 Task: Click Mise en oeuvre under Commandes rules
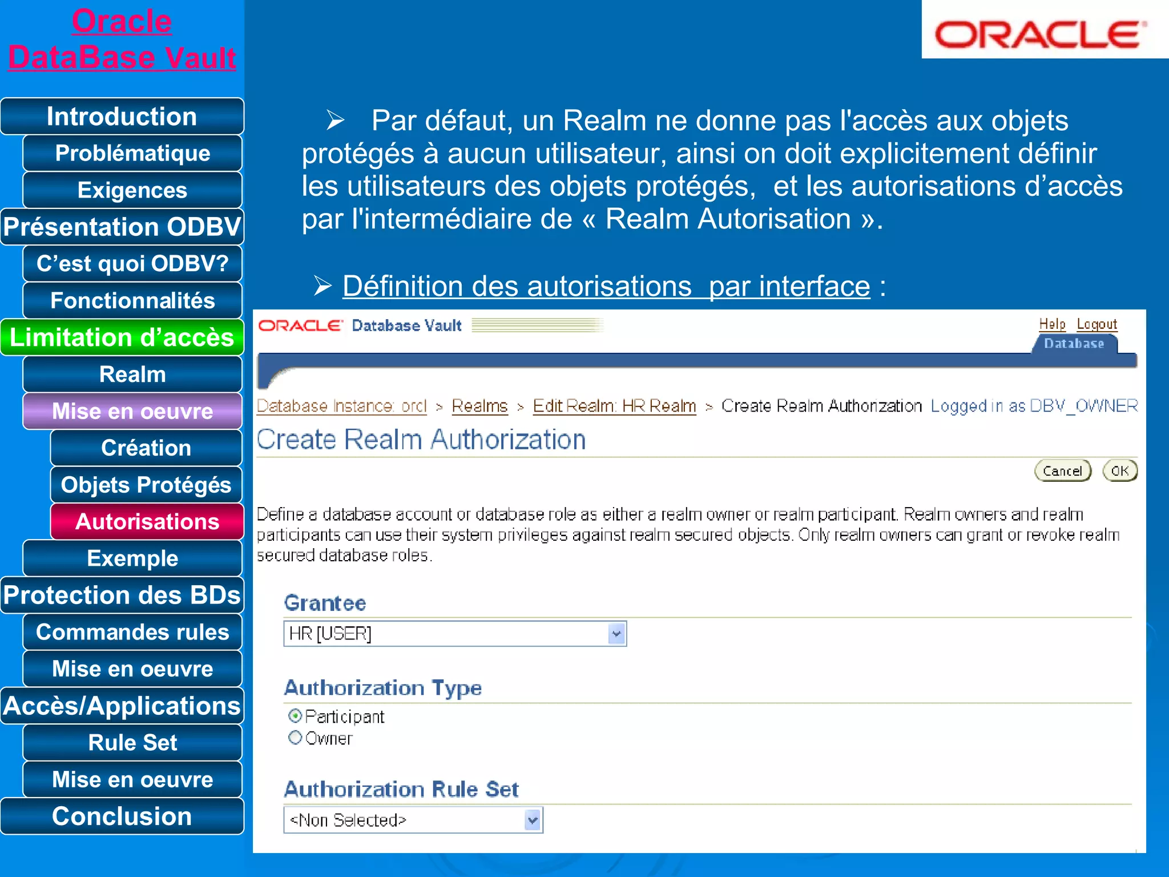pyautogui.click(x=132, y=669)
